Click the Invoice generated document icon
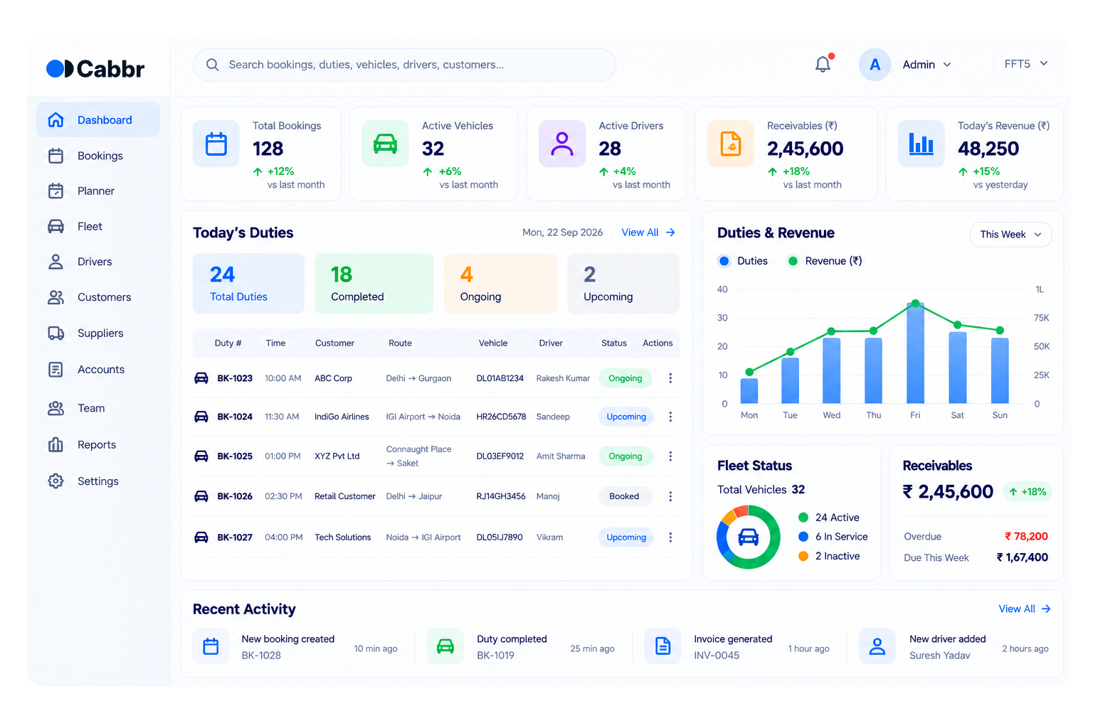The width and height of the screenshot is (1093, 728). point(662,646)
